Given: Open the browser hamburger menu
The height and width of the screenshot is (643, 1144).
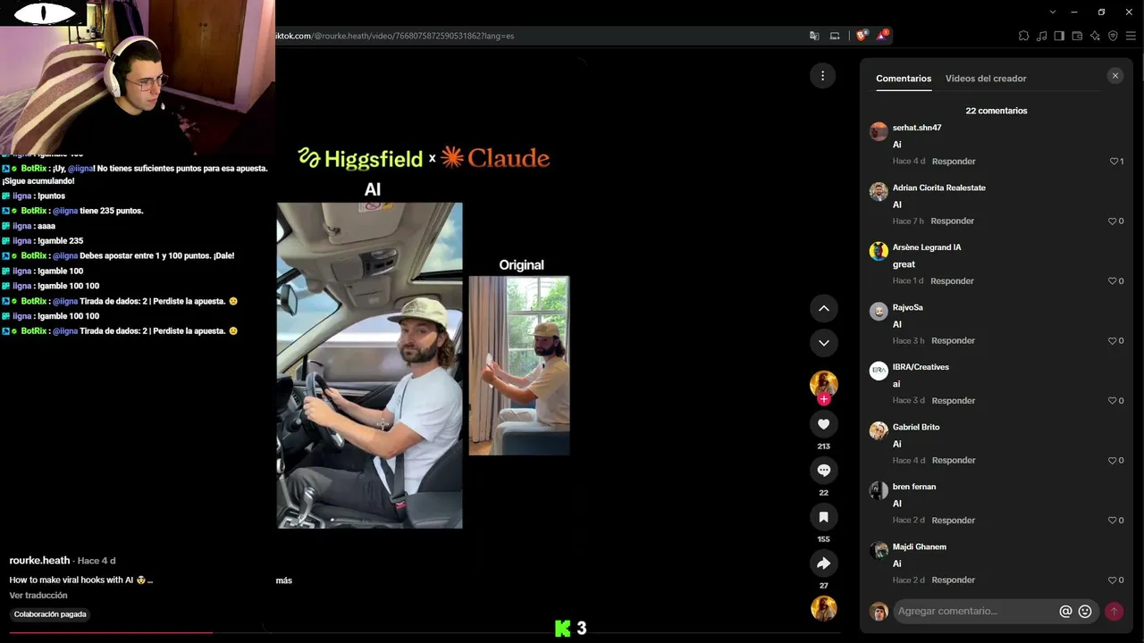Looking at the screenshot, I should pos(1131,36).
